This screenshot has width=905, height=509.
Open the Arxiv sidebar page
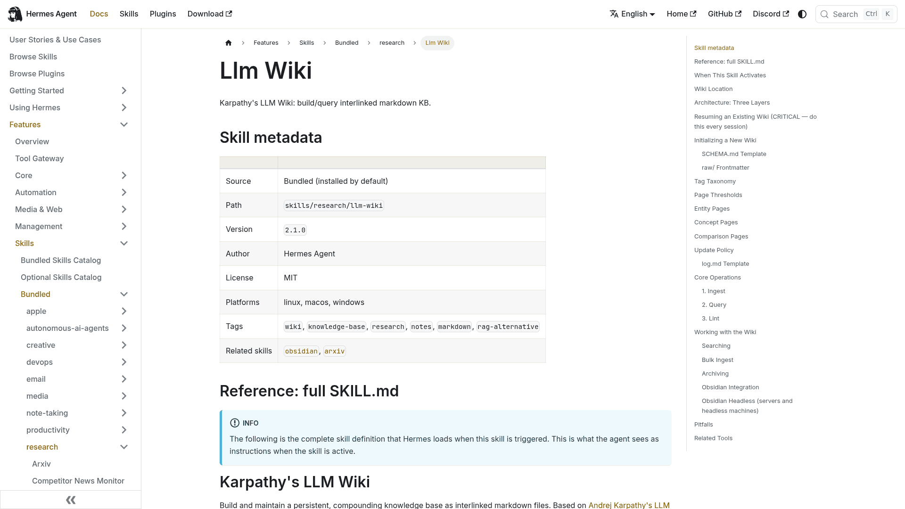[41, 464]
